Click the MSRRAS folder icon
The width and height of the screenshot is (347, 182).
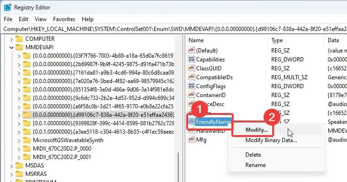tap(19, 174)
